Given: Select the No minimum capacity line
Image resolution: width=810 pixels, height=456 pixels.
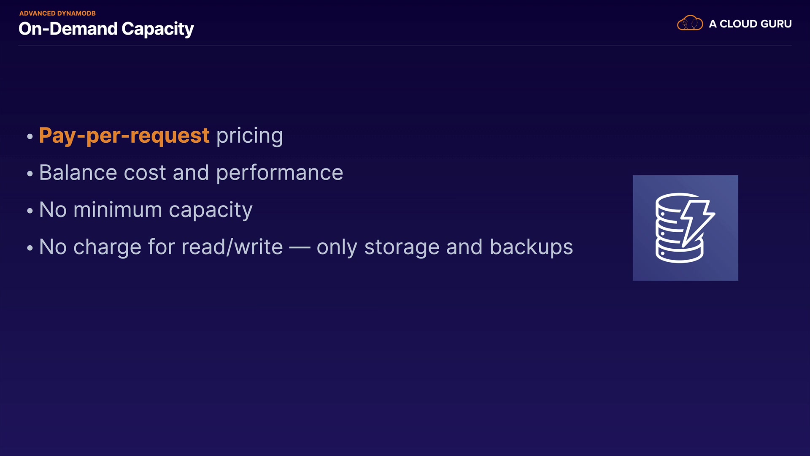Looking at the screenshot, I should click(146, 210).
